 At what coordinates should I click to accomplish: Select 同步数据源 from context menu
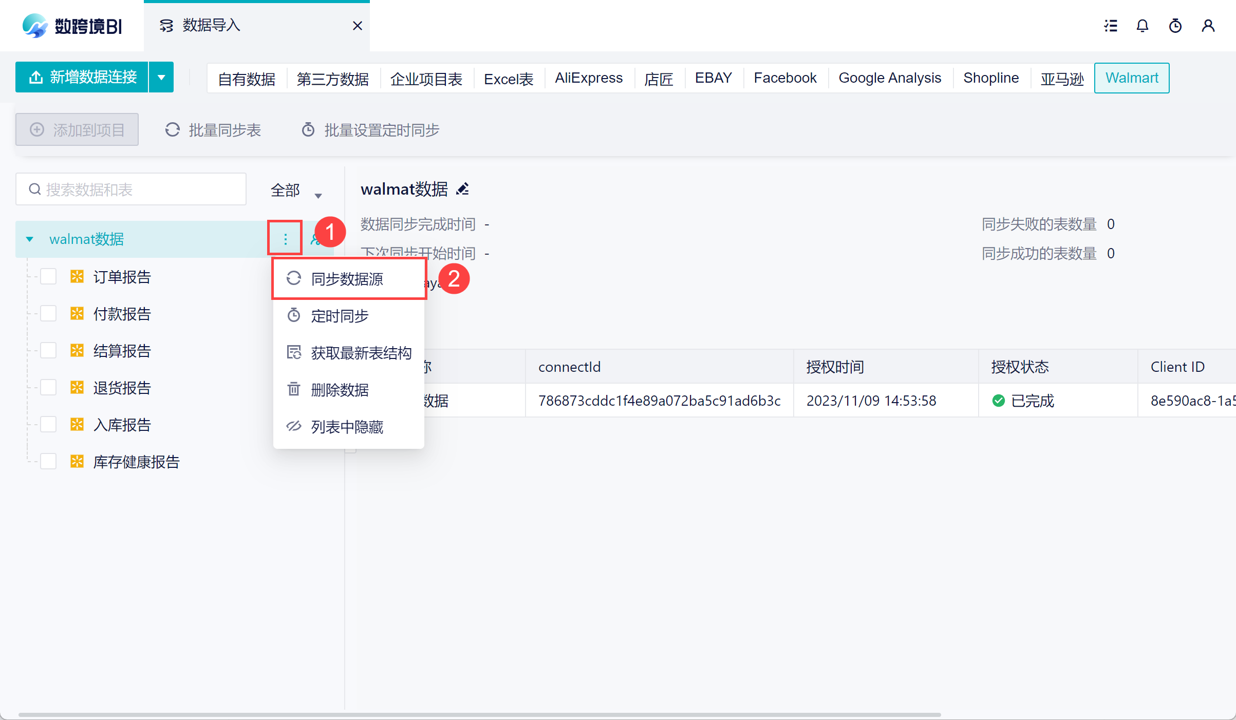[x=347, y=279]
